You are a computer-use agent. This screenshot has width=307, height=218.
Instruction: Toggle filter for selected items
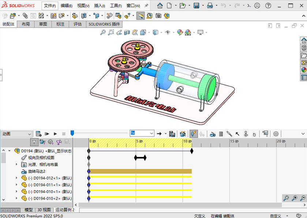click(59, 142)
